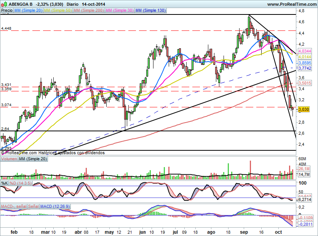
Task: Click the Diario timeframe text in title
Action: 72,4
